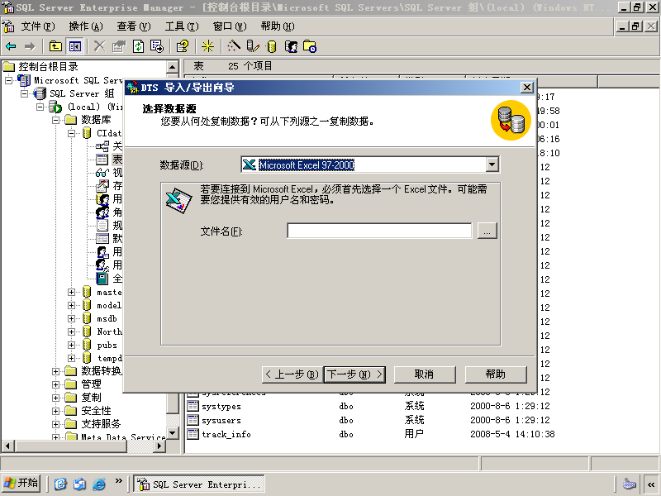Select the sysusers table name
Screen dimensions: 661x496
[221, 421]
